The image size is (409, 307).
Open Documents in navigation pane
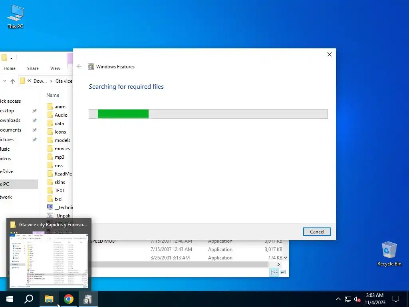click(x=11, y=130)
